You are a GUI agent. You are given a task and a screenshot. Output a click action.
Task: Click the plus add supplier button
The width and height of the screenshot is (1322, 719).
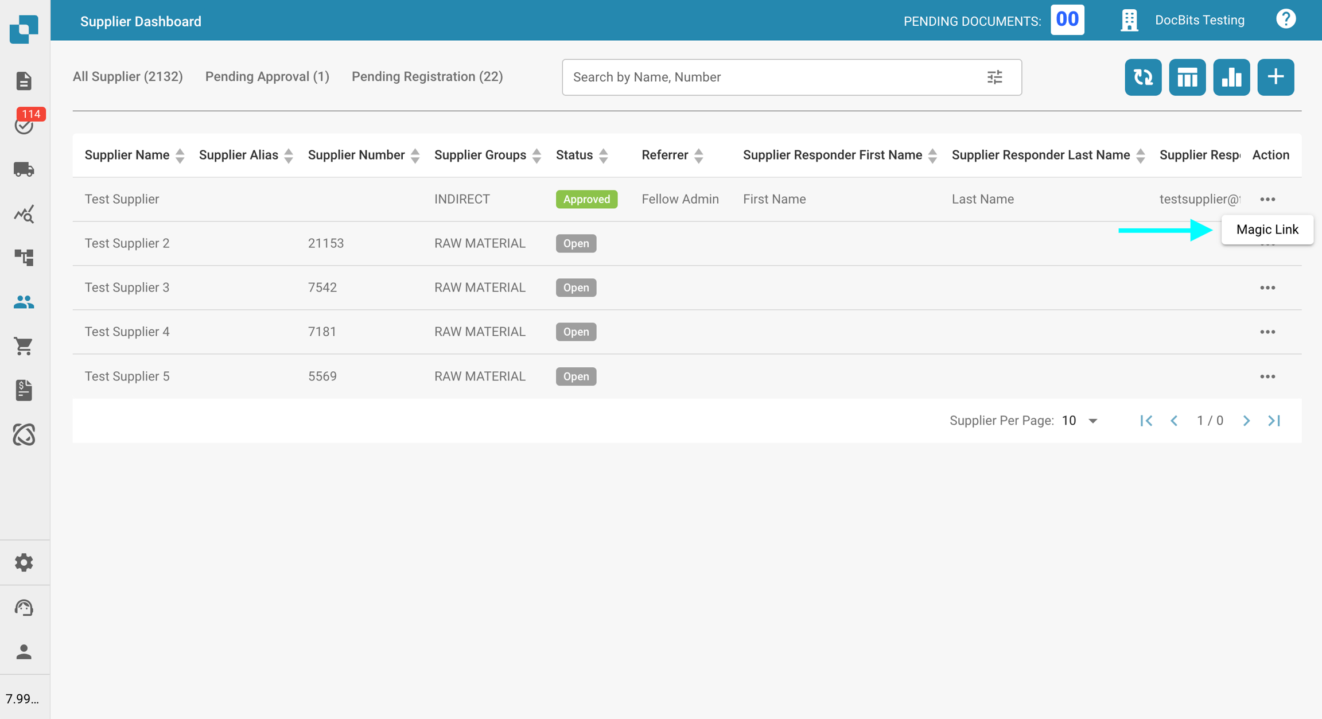(x=1275, y=77)
